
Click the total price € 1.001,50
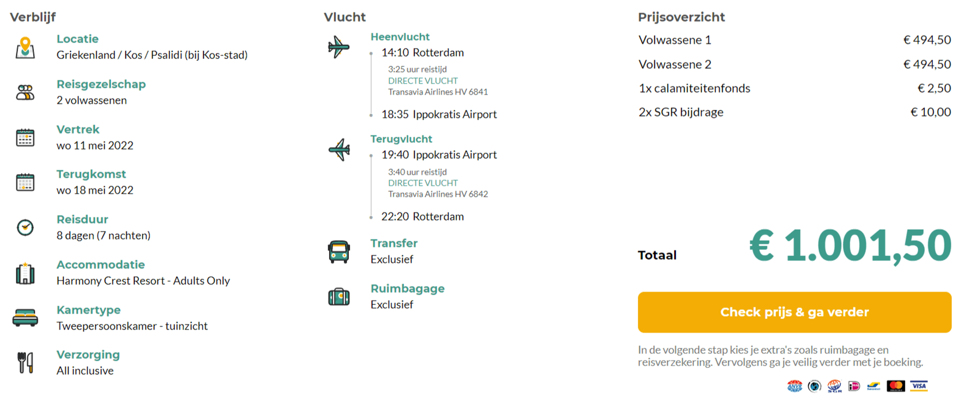click(850, 246)
